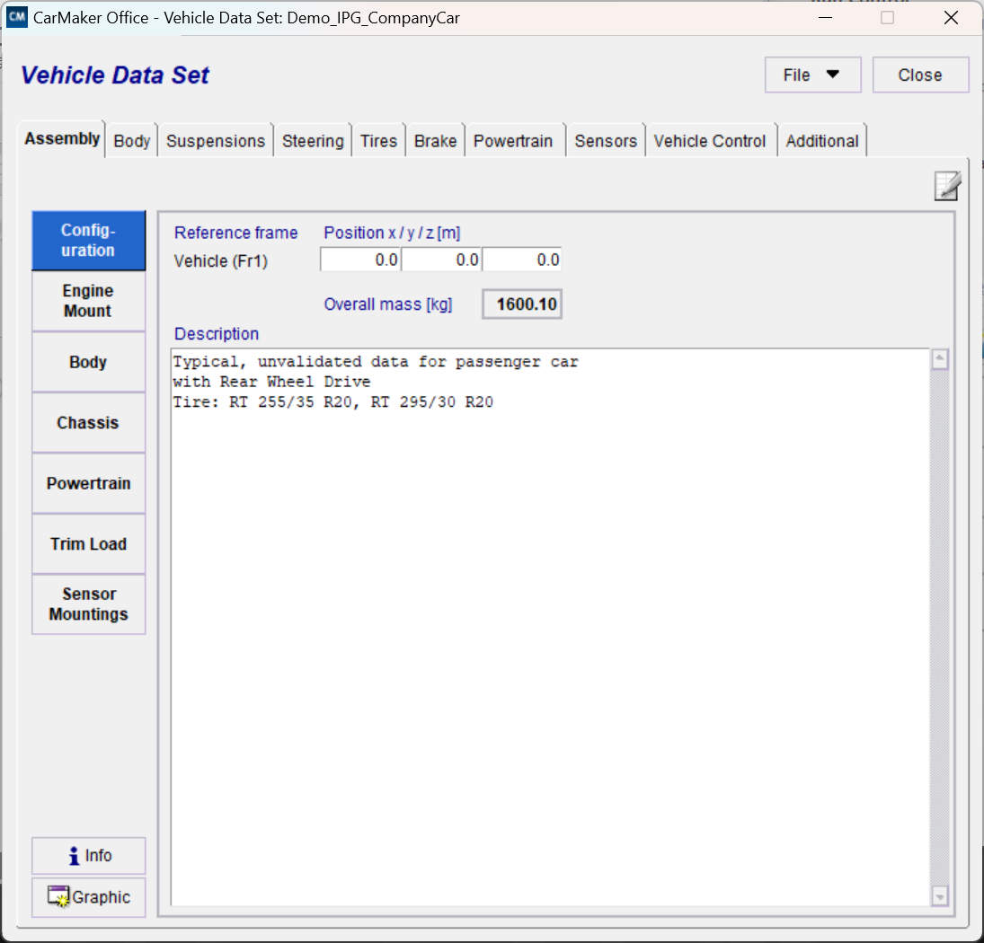Viewport: 984px width, 943px height.
Task: Click the 'Vehicle Data Set' heading
Action: point(115,75)
